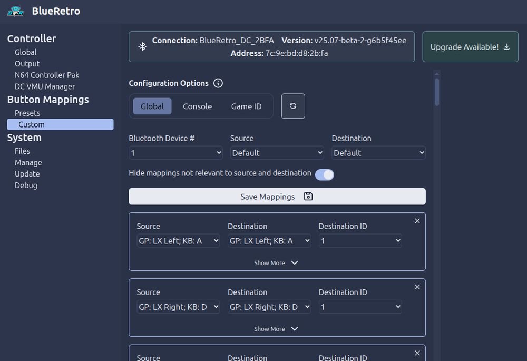Open DC VMU Manager page
Viewport: 527px width, 361px height.
pos(45,86)
